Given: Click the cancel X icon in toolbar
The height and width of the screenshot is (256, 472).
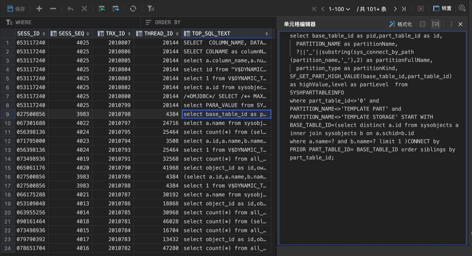Looking at the screenshot, I should (x=84, y=9).
